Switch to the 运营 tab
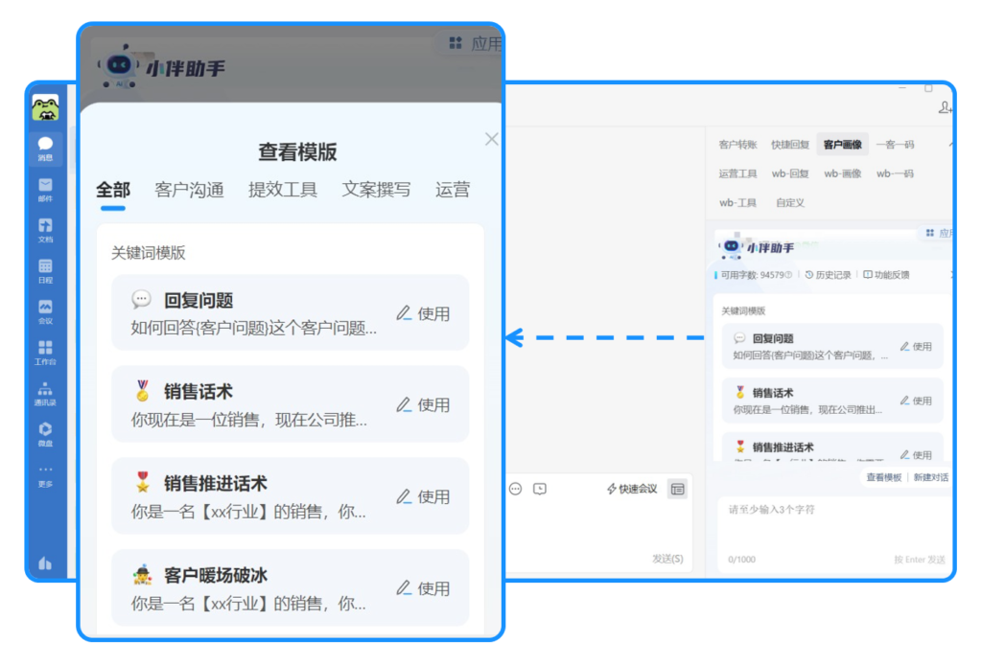Image resolution: width=982 pixels, height=665 pixels. tap(453, 190)
